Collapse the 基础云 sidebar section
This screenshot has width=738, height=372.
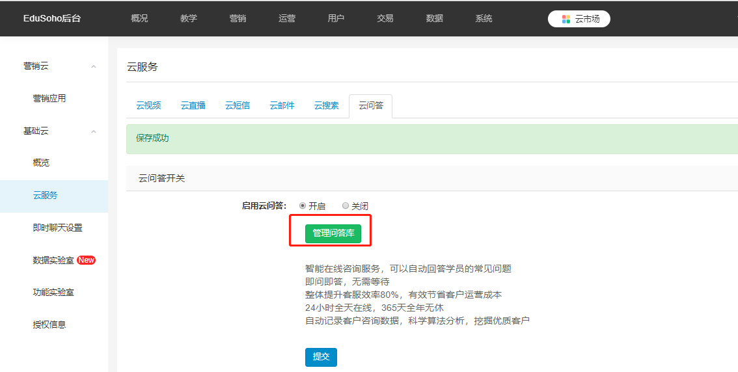tap(94, 131)
